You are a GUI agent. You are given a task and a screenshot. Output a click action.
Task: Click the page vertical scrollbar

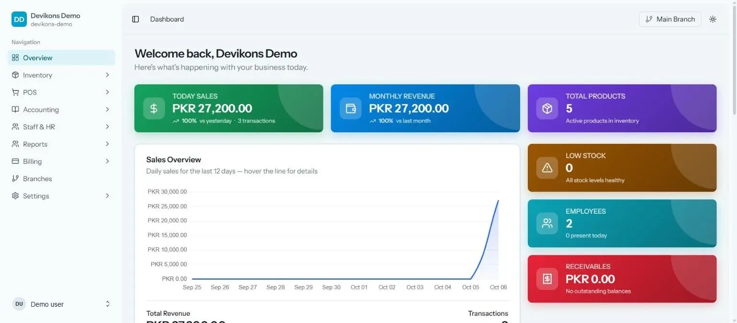(734, 59)
